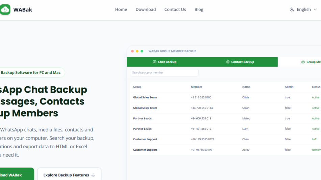Click the Member column header
This screenshot has height=180, width=321.
coord(196,87)
